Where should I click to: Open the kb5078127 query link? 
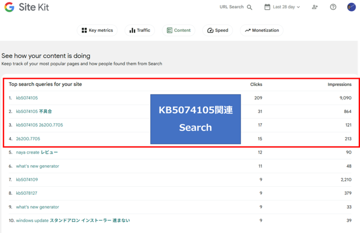pos(27,193)
